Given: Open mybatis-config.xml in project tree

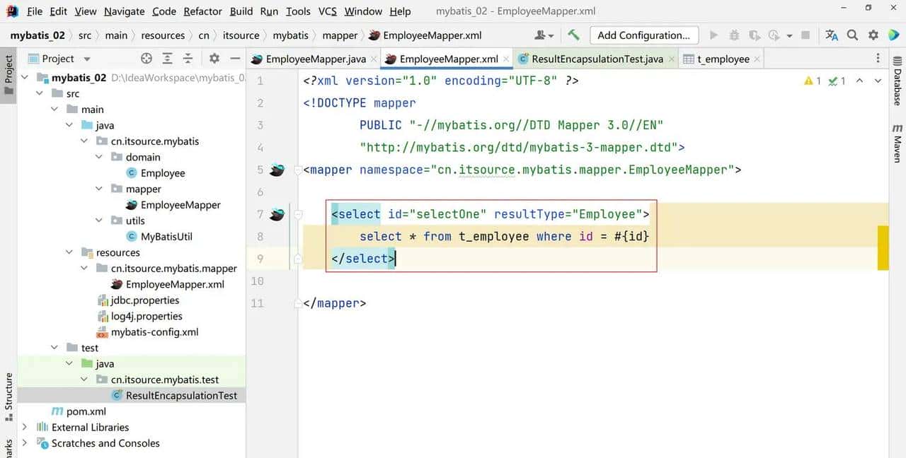Looking at the screenshot, I should point(154,332).
